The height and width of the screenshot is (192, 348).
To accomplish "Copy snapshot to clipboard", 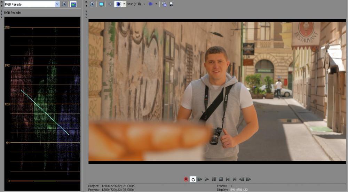I will pyautogui.click(x=164, y=4).
